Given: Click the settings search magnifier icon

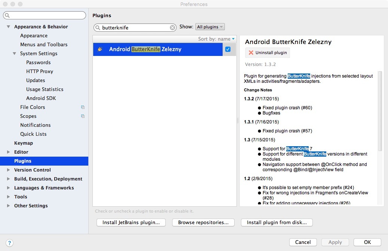Looking at the screenshot, I should [x=7, y=15].
